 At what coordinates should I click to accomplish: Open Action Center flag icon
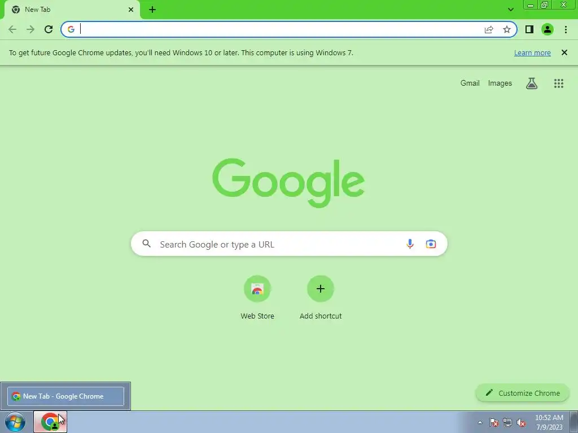tap(494, 422)
